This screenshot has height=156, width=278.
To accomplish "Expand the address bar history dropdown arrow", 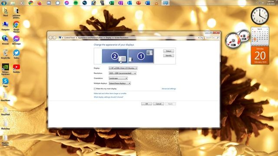I will click(x=199, y=38).
